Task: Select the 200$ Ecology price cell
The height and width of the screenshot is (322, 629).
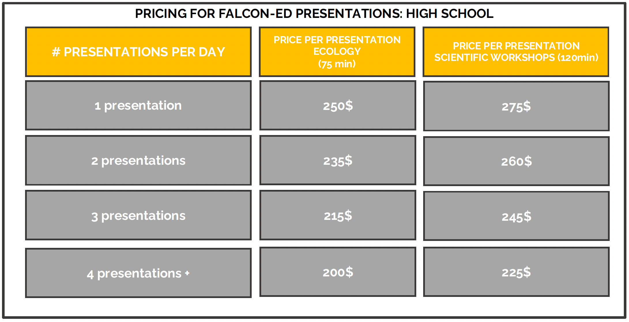Action: tap(338, 272)
